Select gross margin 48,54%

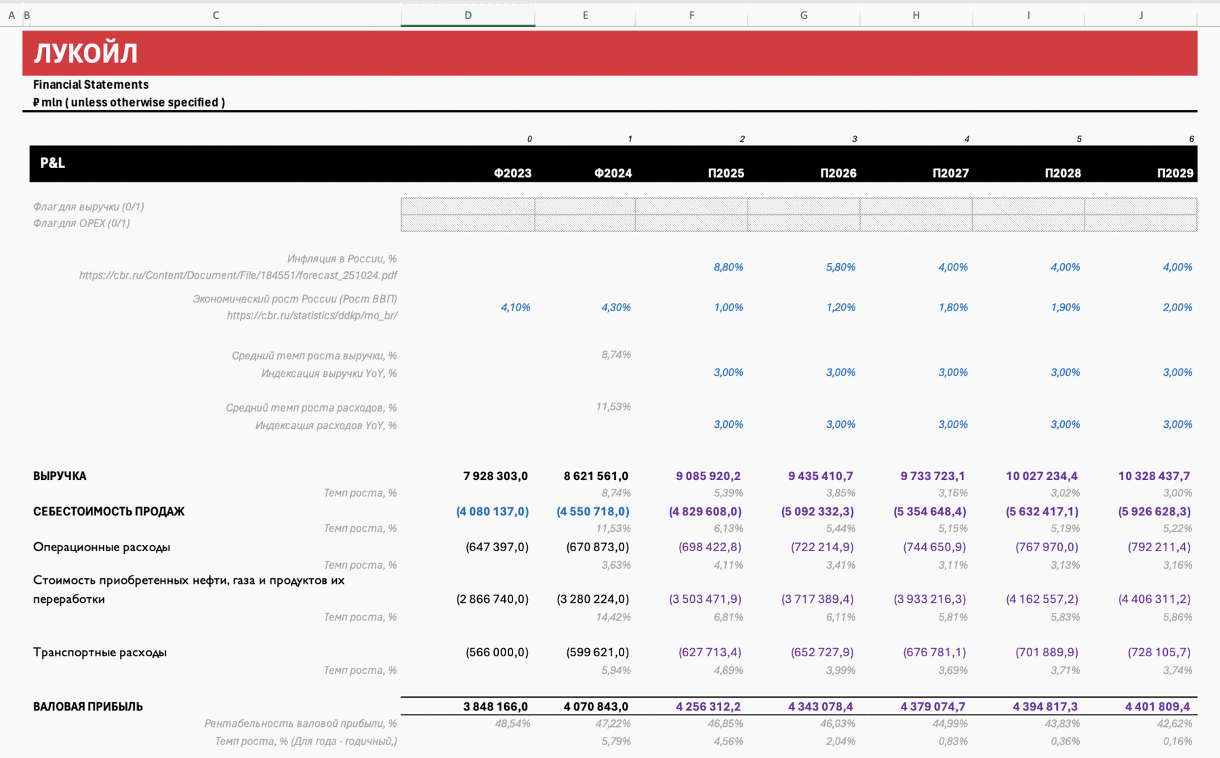point(512,724)
